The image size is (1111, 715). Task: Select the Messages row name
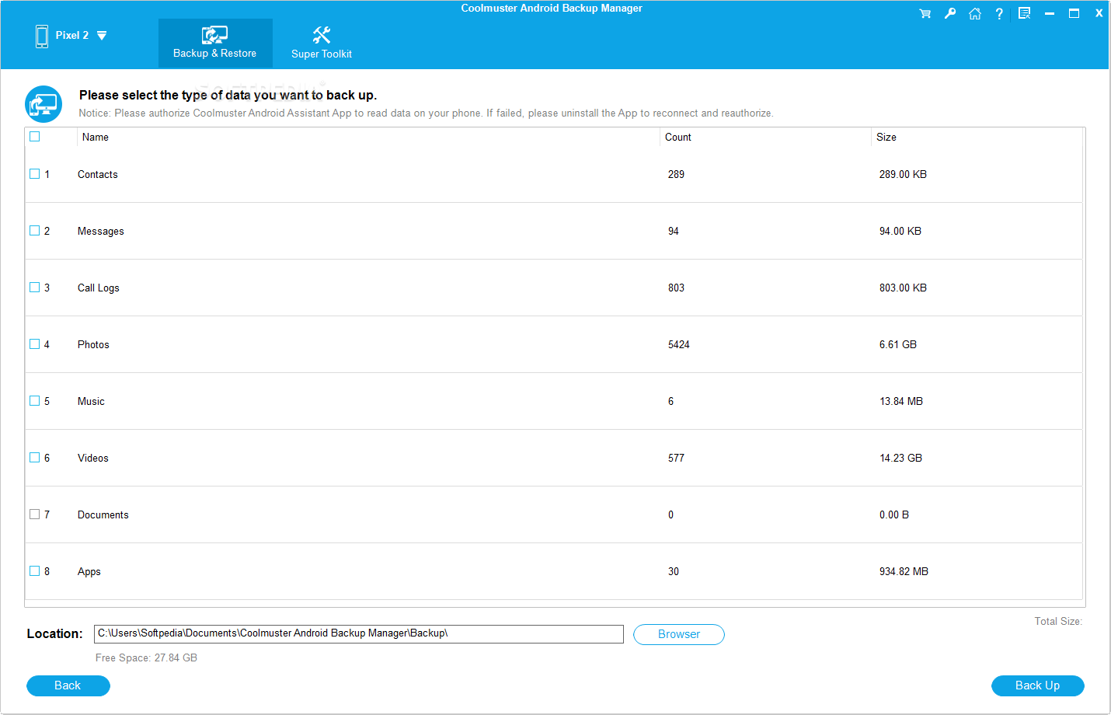coord(101,232)
